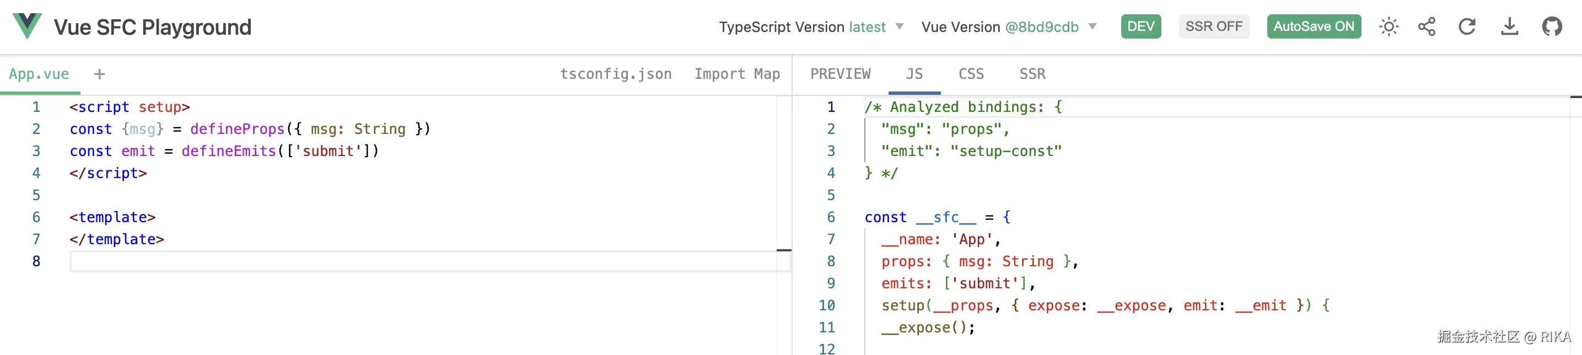The image size is (1582, 355).
Task: Open the SSR output tab
Action: pos(1032,74)
